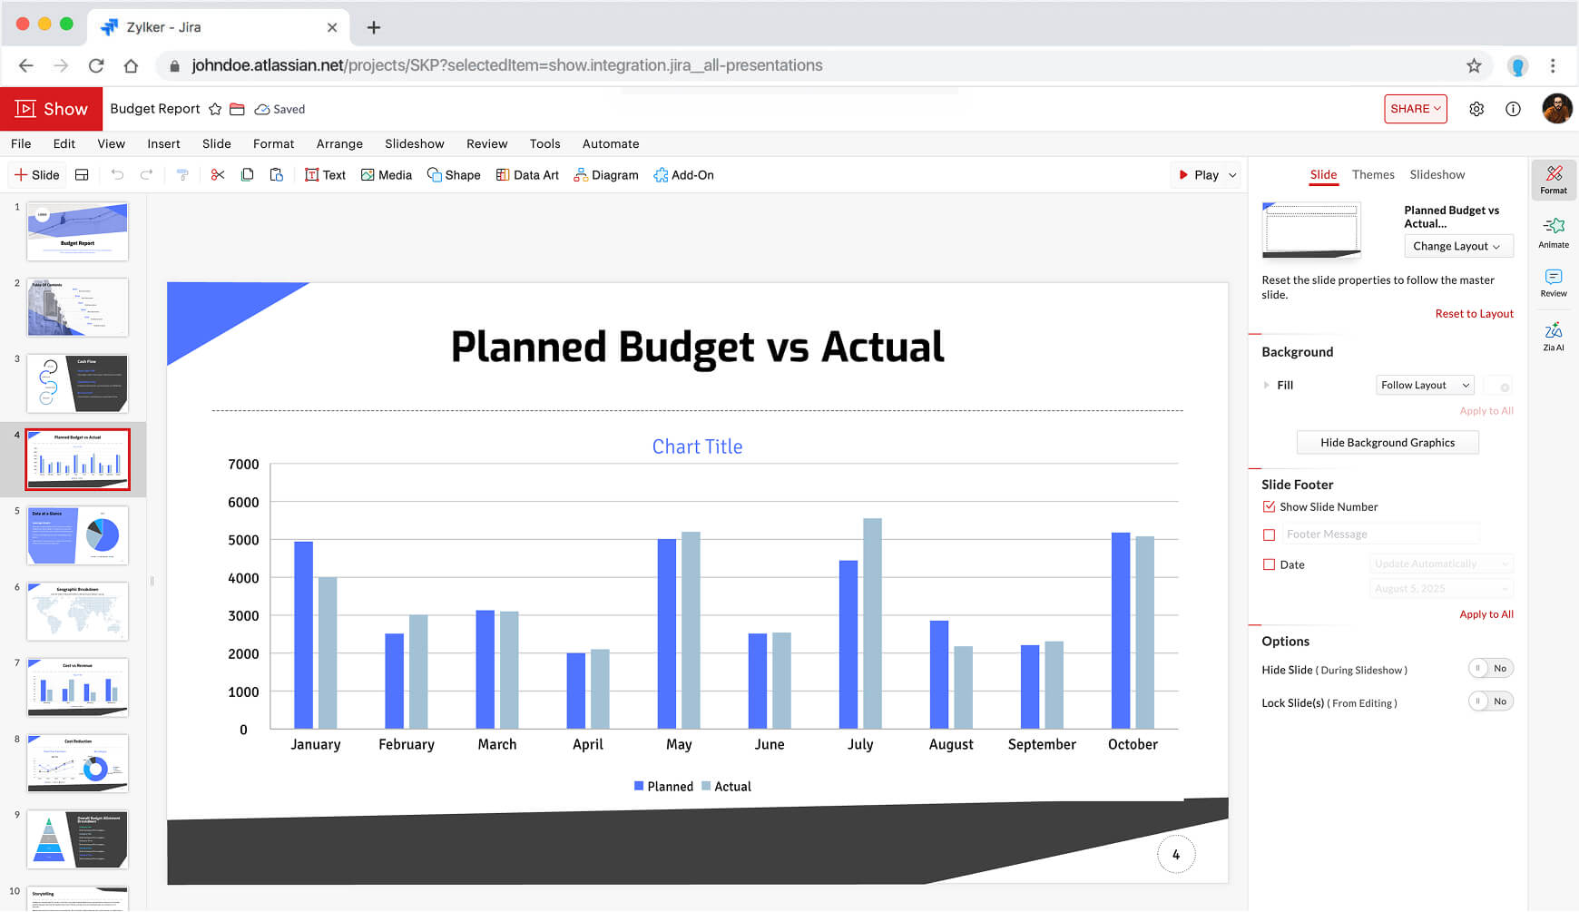
Task: Enable the Date footer checkbox
Action: [1269, 564]
